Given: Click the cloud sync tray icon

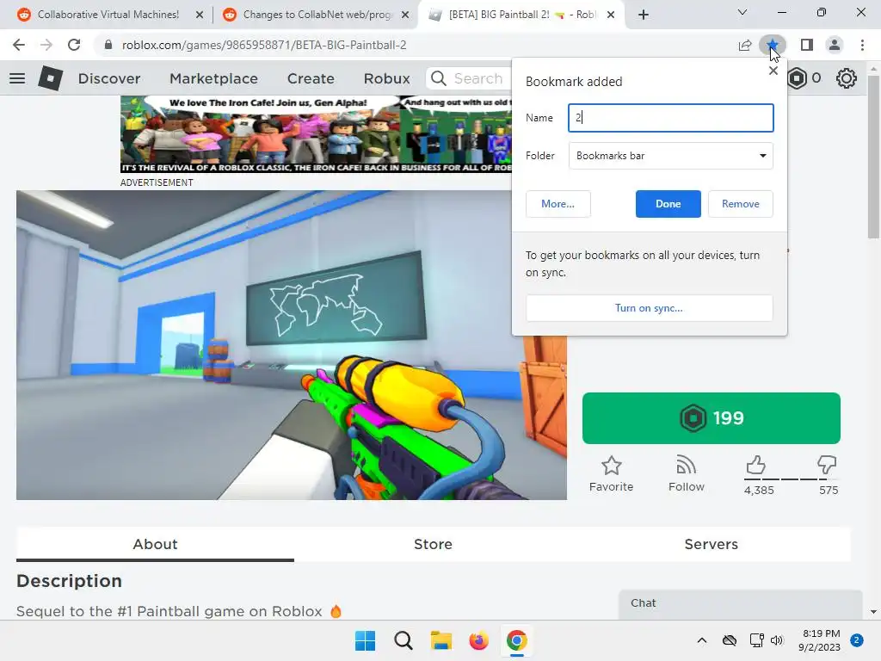Looking at the screenshot, I should coord(730,640).
